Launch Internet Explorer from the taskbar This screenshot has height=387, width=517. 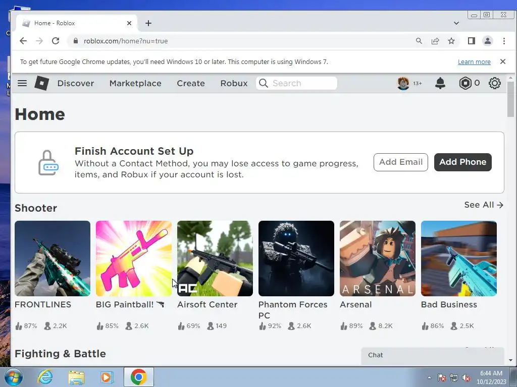coord(45,377)
